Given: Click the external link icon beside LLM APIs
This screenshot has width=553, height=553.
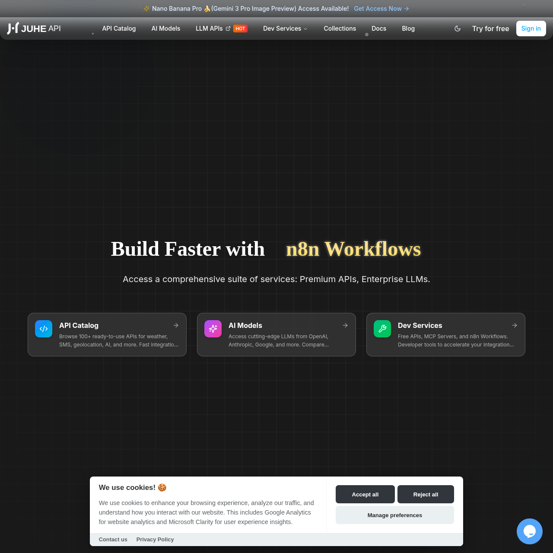Looking at the screenshot, I should click(x=228, y=29).
